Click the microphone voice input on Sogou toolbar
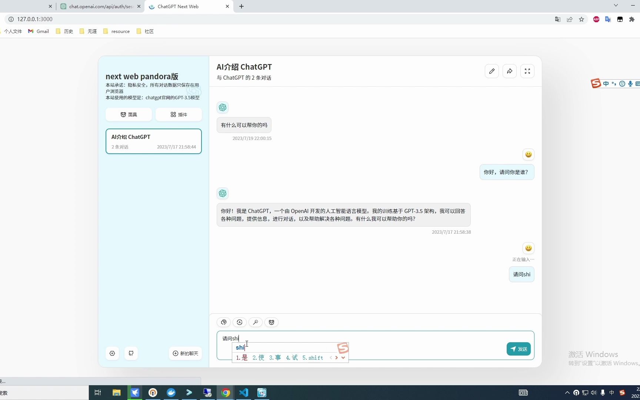The height and width of the screenshot is (400, 640). point(630,84)
